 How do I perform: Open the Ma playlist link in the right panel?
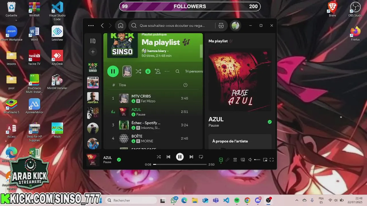[x=218, y=41]
